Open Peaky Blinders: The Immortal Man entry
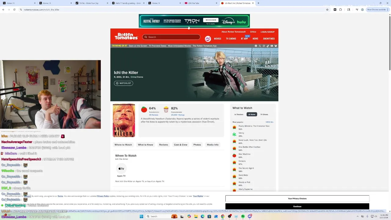 point(254,126)
